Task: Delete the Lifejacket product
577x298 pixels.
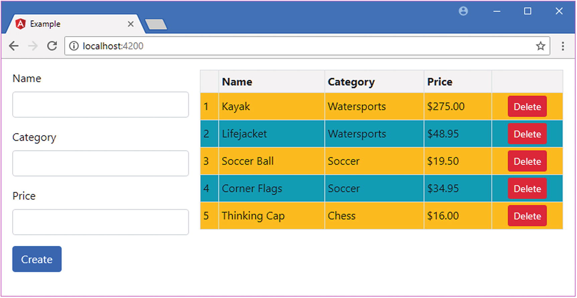Action: (527, 134)
